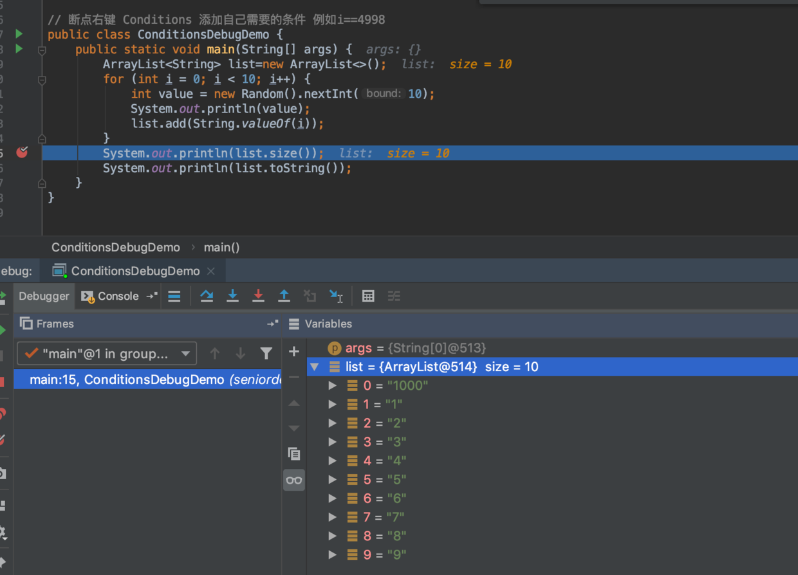The height and width of the screenshot is (575, 798).
Task: Switch to the Console tab
Action: click(x=110, y=296)
